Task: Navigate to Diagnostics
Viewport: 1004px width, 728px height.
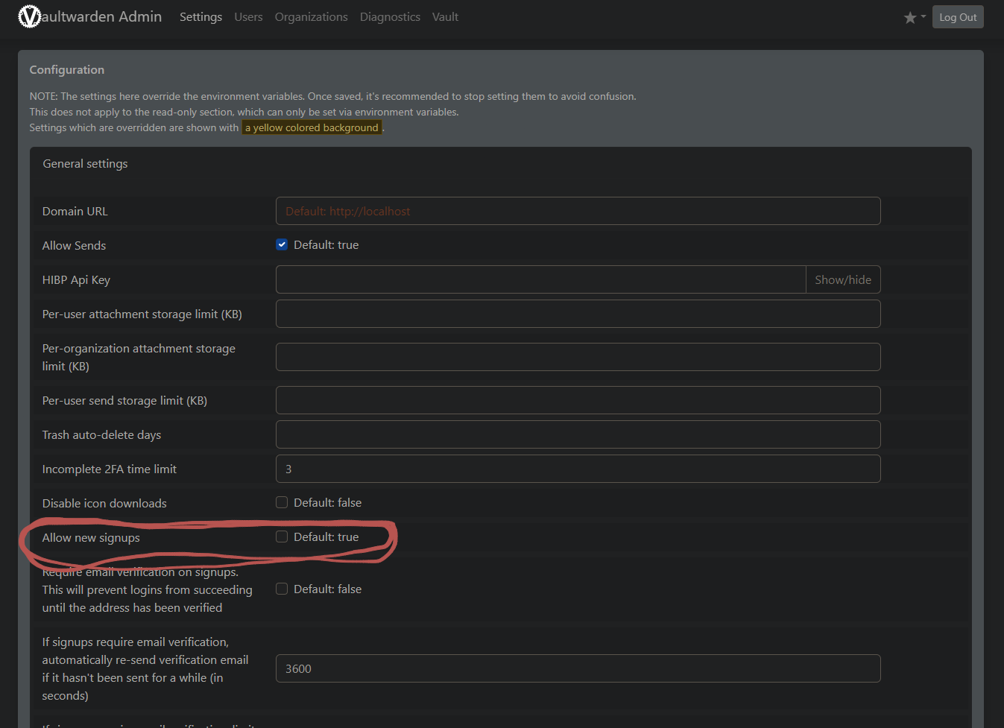Action: [x=390, y=17]
